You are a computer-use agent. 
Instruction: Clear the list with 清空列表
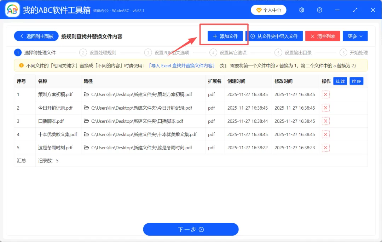click(x=323, y=36)
